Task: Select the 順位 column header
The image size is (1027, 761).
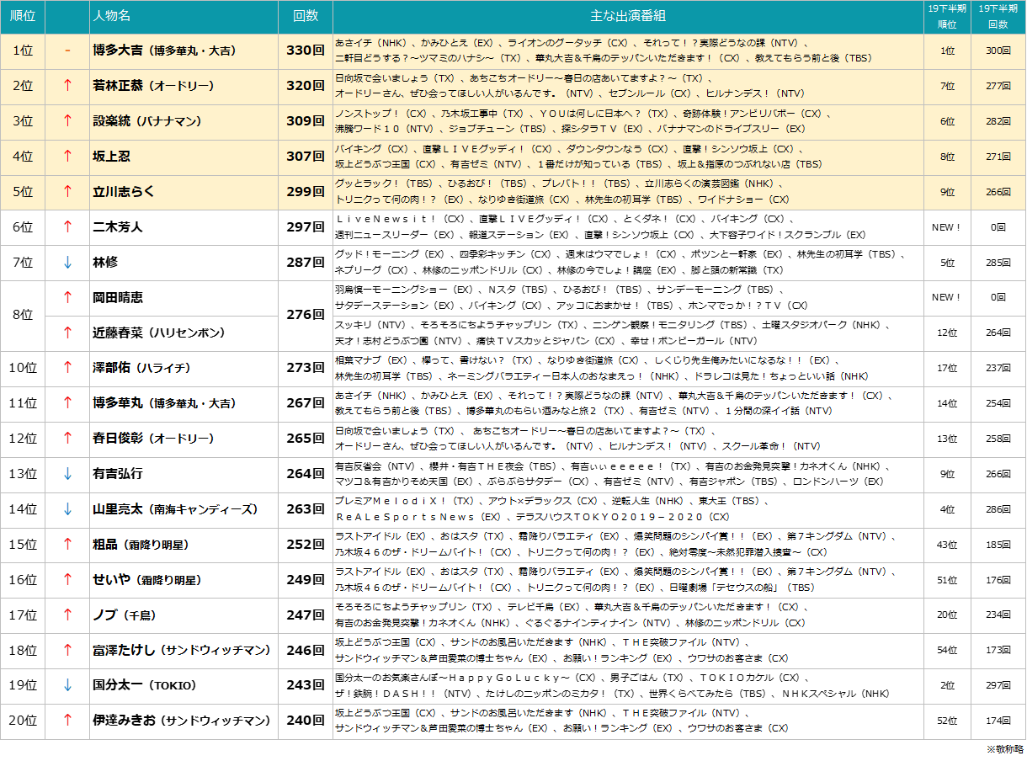Action: click(23, 17)
